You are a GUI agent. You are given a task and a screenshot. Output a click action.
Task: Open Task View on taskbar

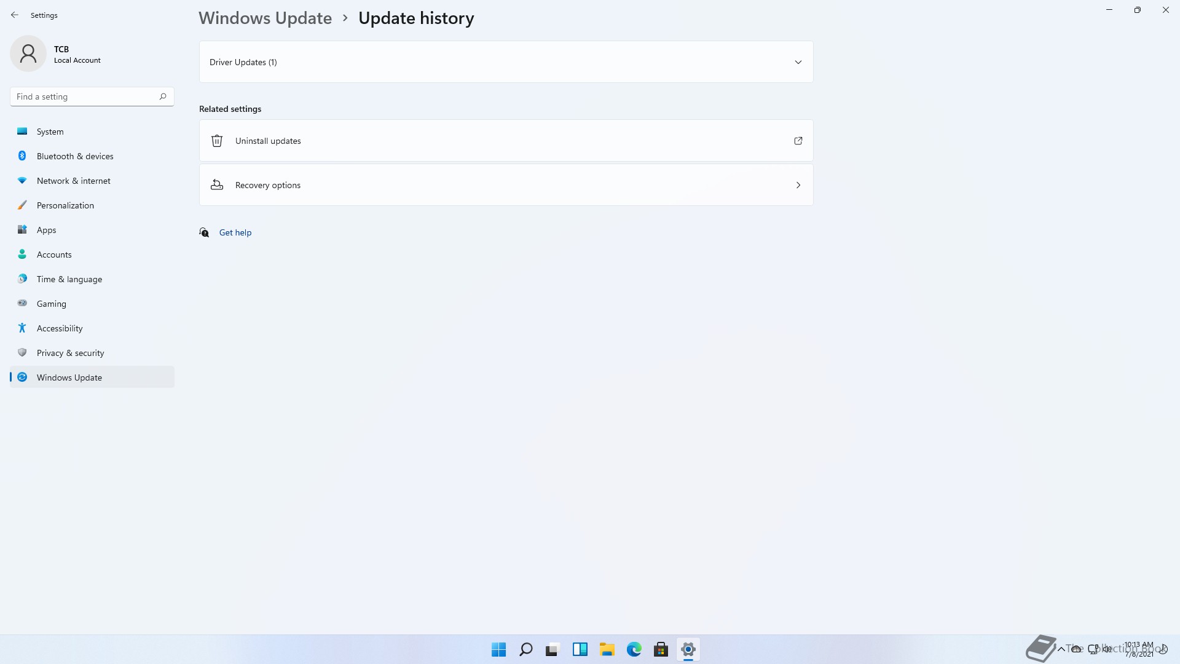coord(553,649)
